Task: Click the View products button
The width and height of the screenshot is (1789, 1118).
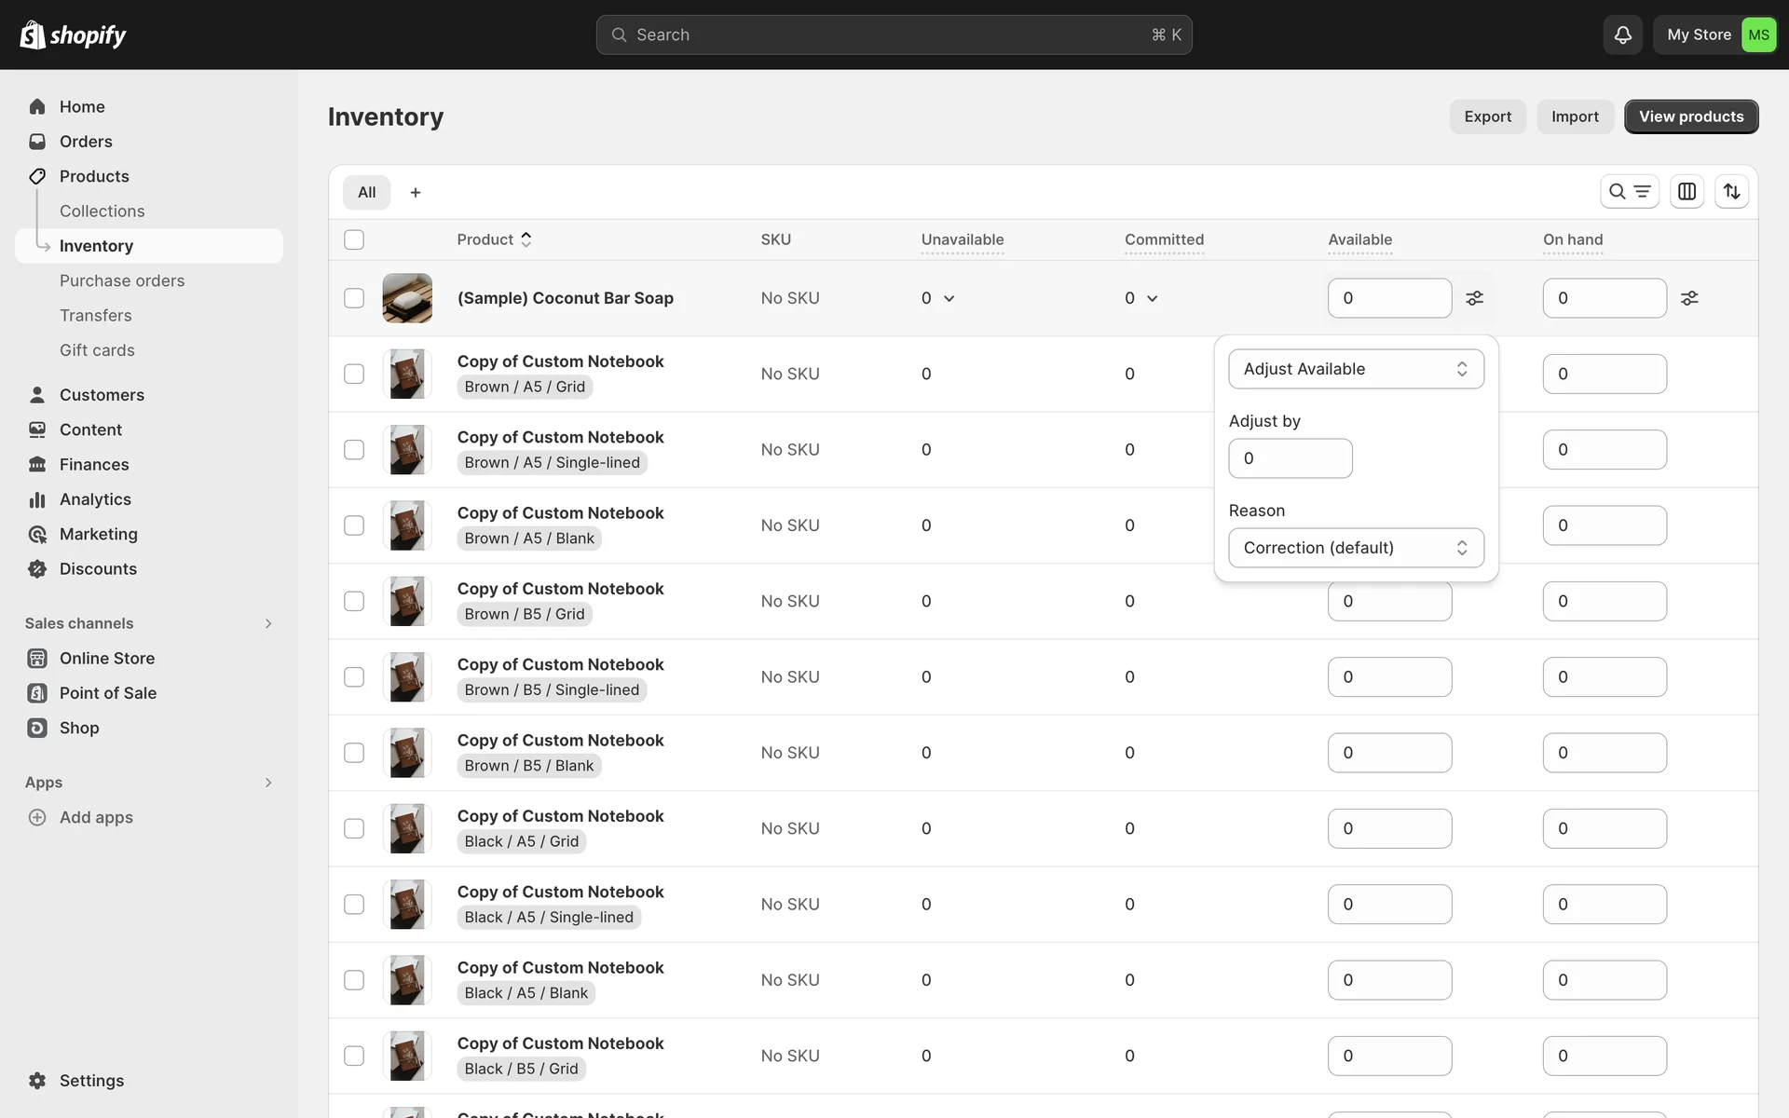Action: pos(1690,116)
